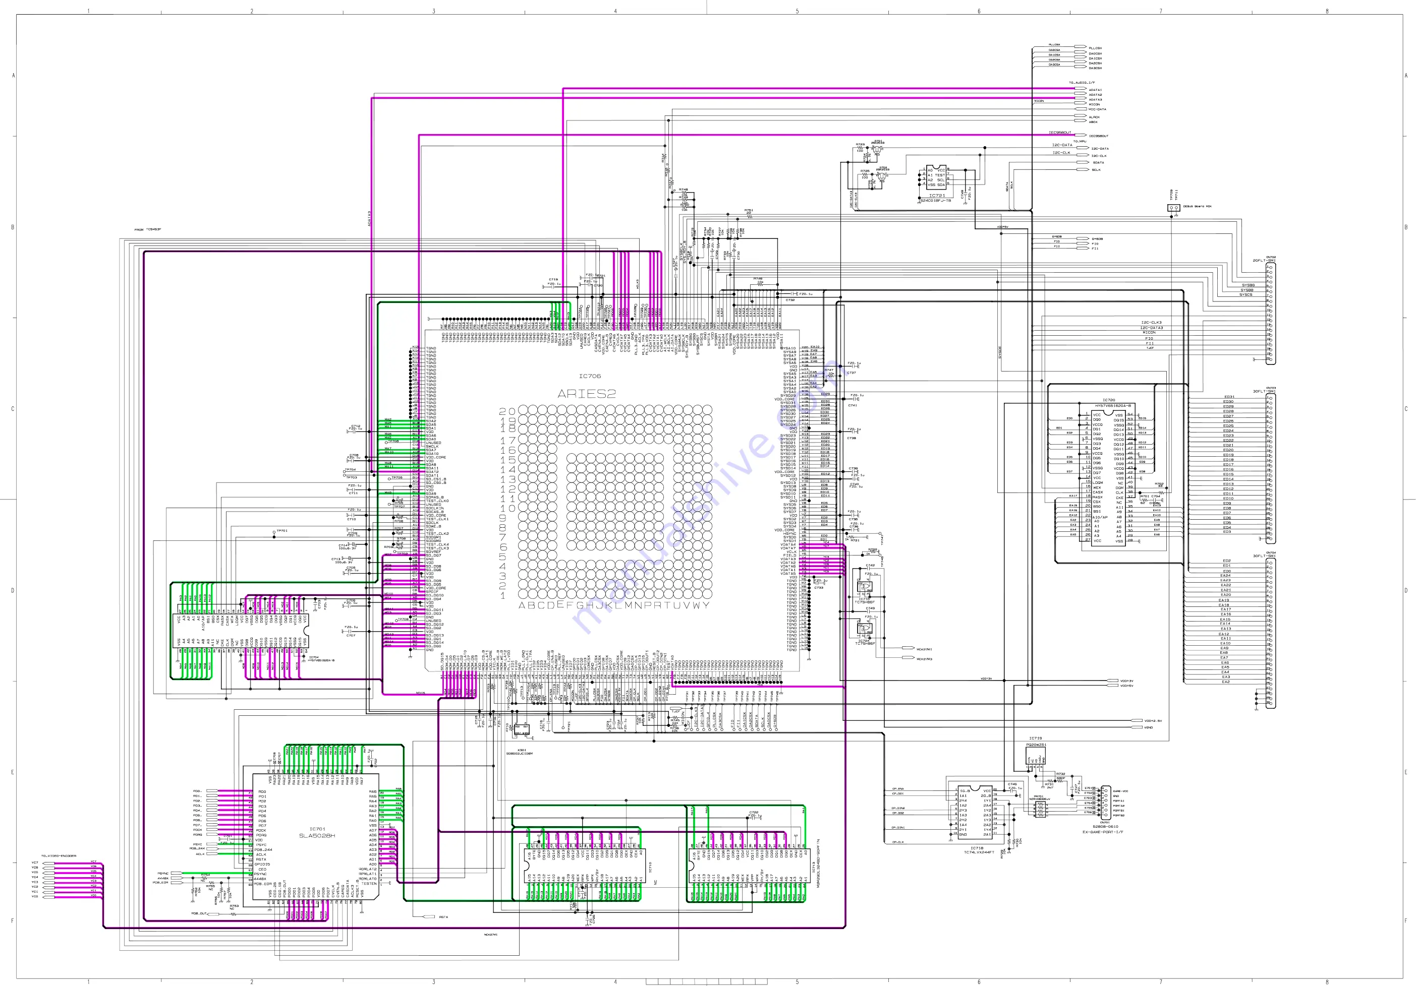Viewport: 1416px width, 986px height.
Task: Click the PLLCSX output port label
Action: (x=1095, y=48)
